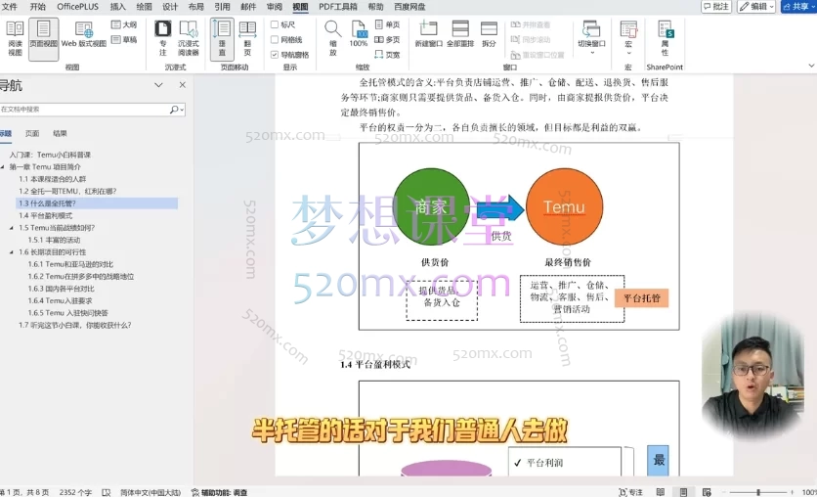Open 属性 SharePoint properties

pos(665,37)
